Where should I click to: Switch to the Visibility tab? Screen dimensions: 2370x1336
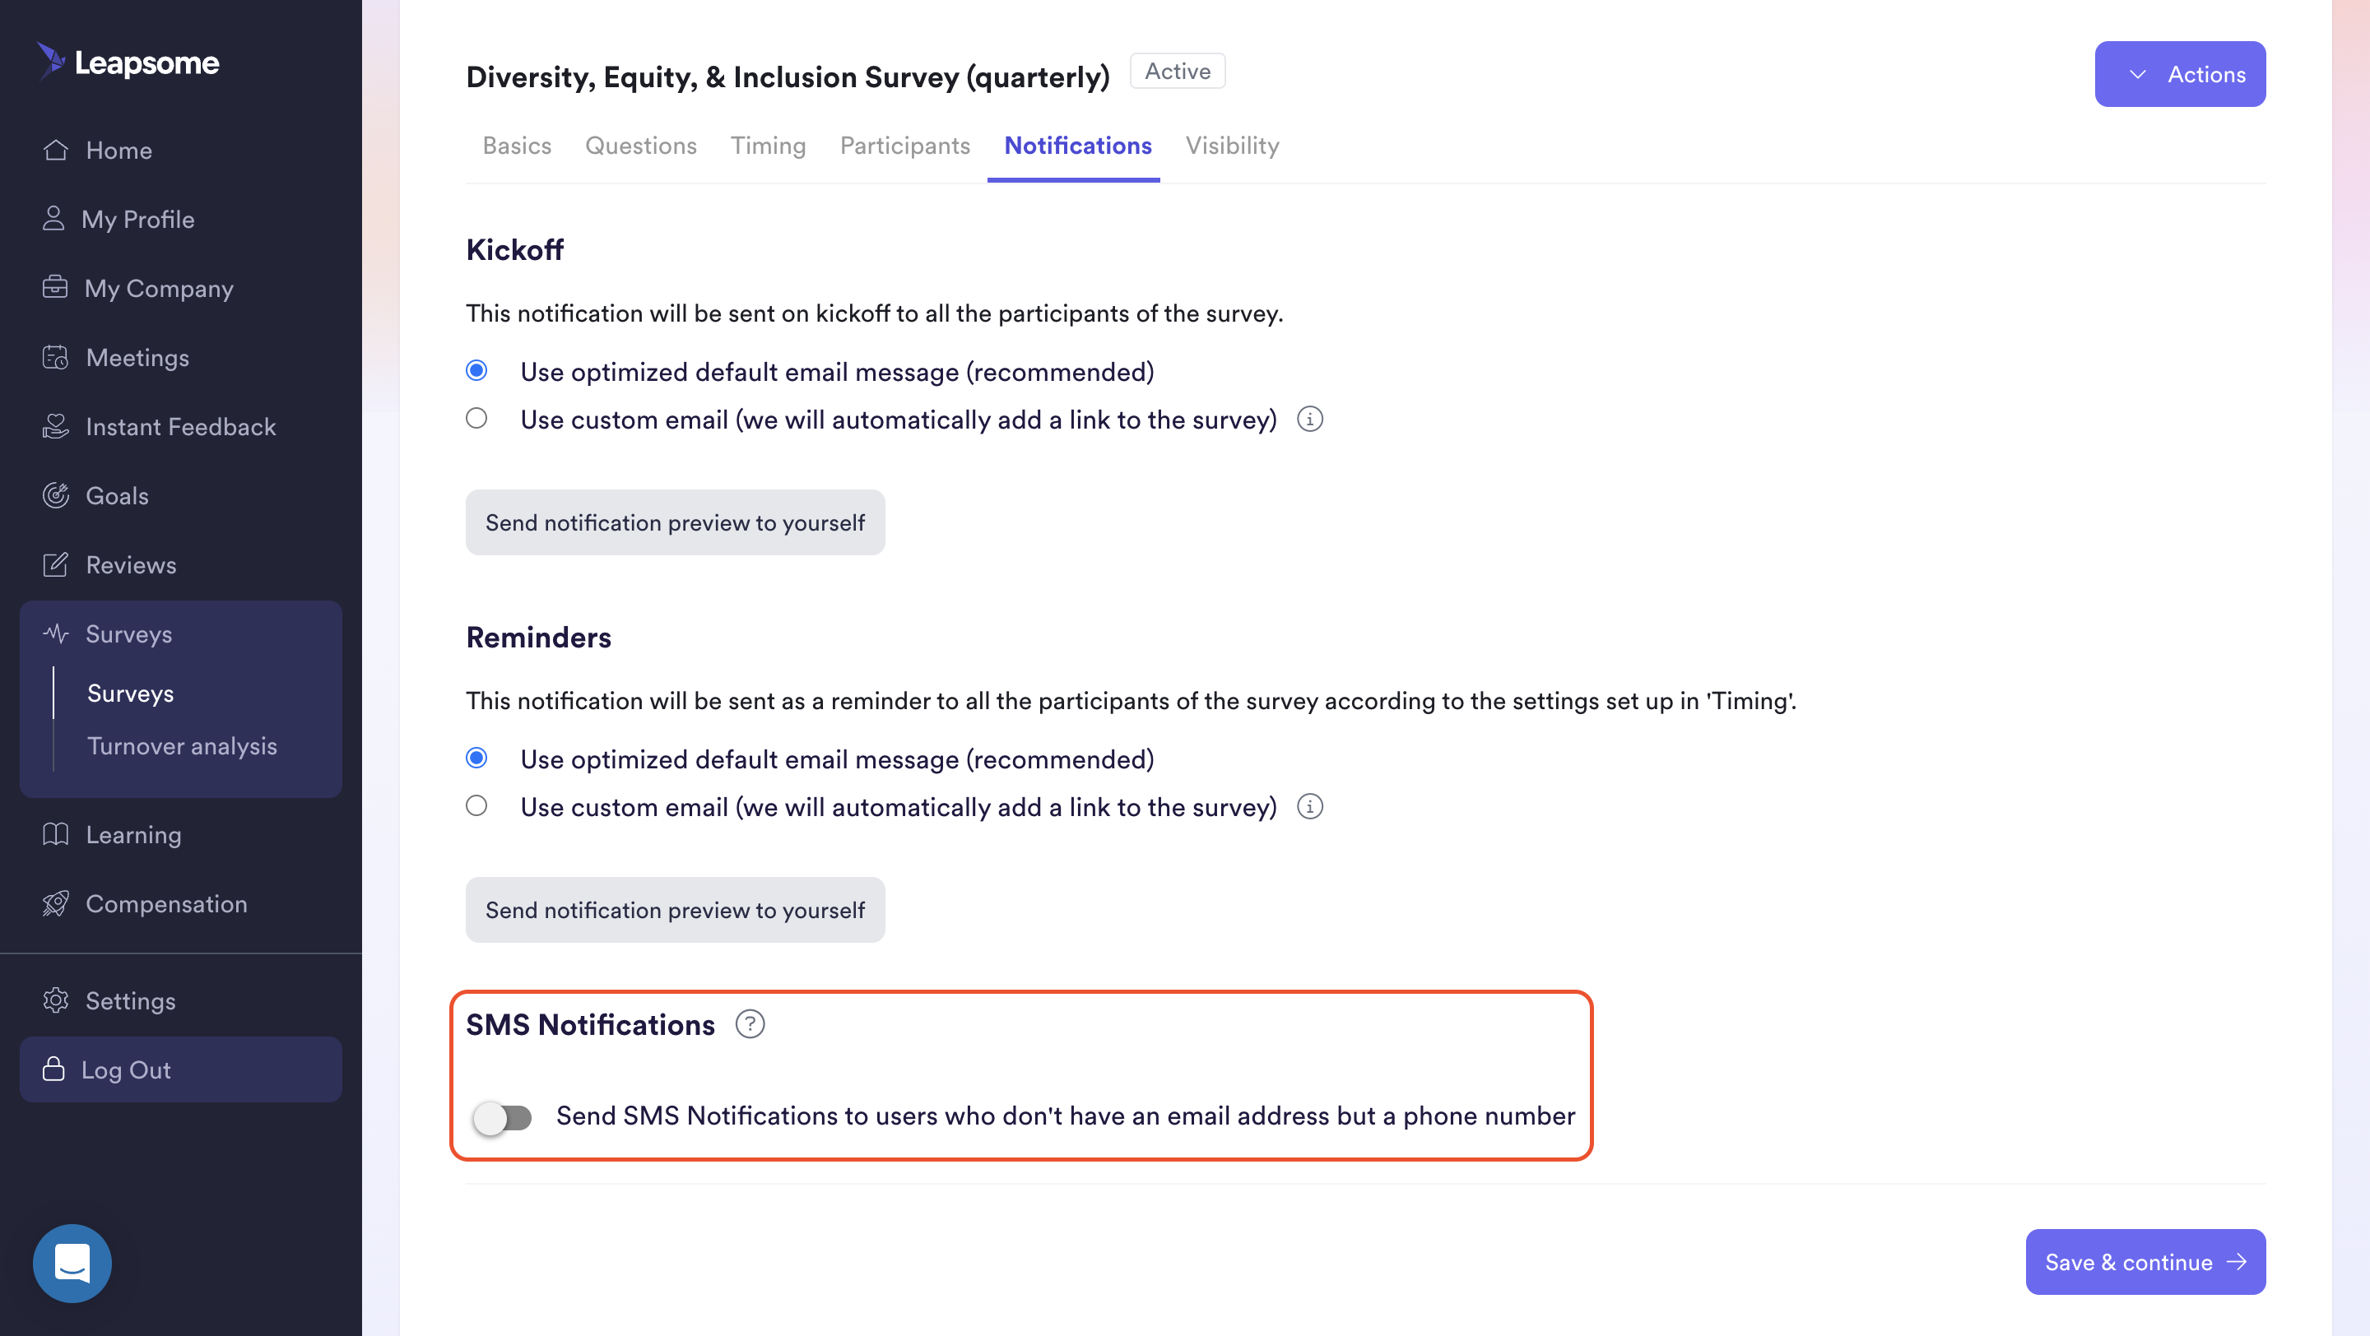pyautogui.click(x=1232, y=146)
